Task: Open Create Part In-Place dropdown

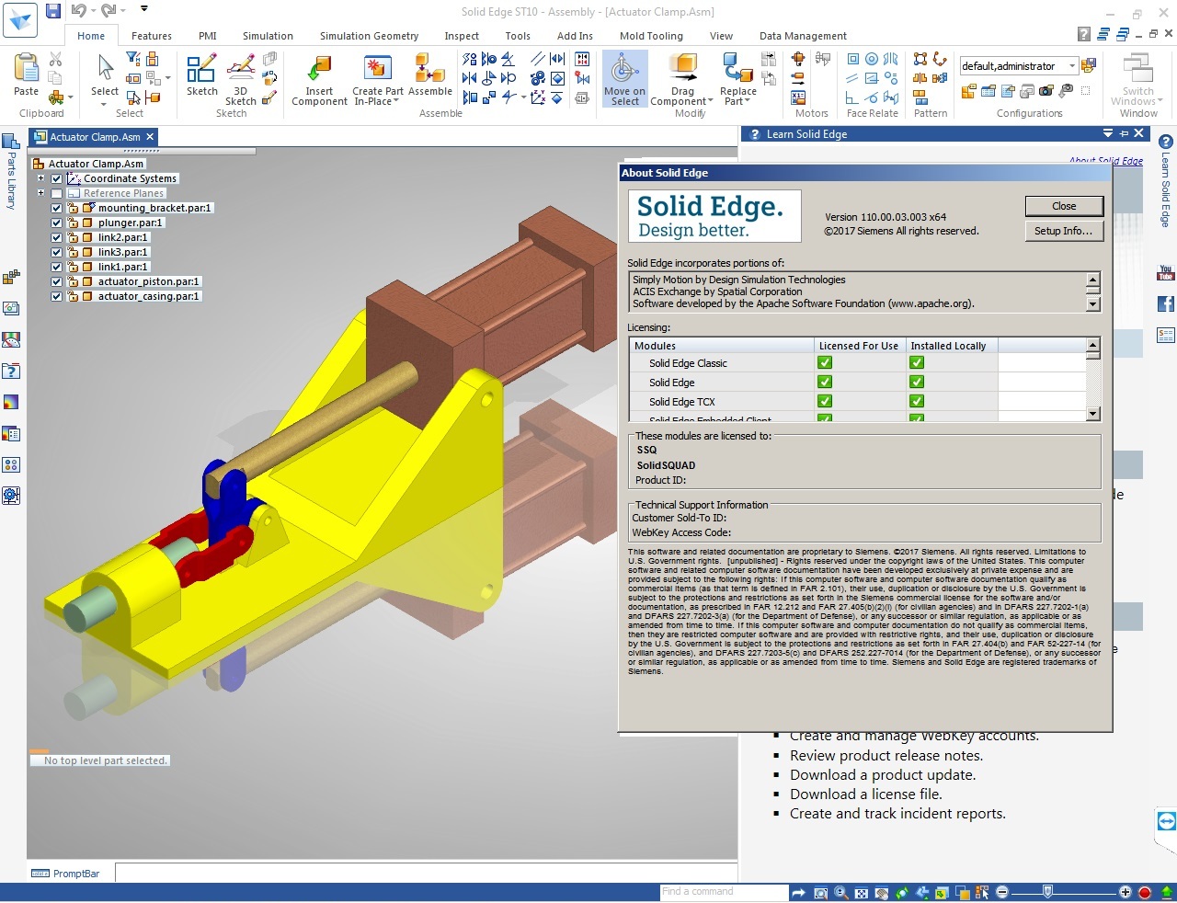Action: tap(396, 101)
